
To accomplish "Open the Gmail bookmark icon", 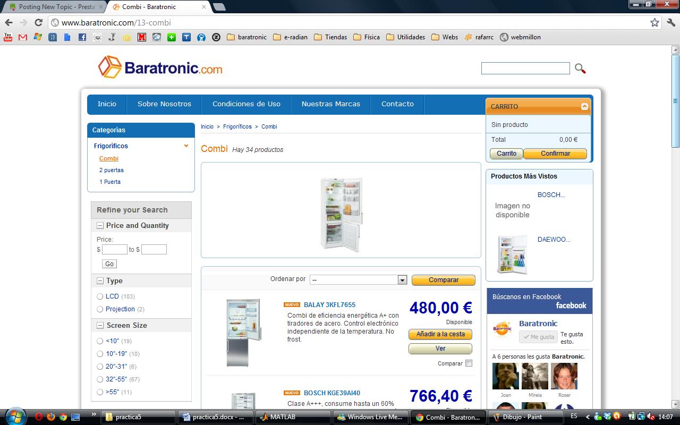I will 22,37.
